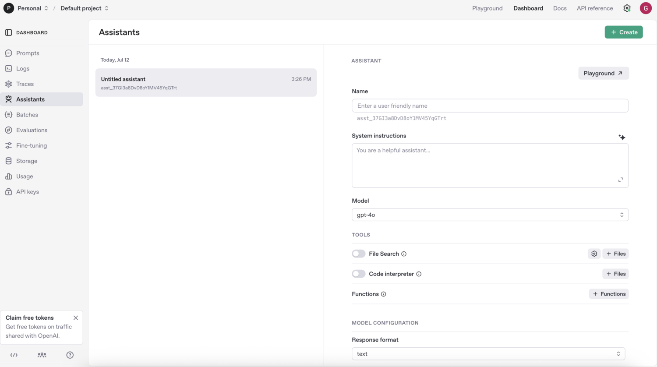Open the API keys section
Screen dimensions: 657x367
click(28, 191)
